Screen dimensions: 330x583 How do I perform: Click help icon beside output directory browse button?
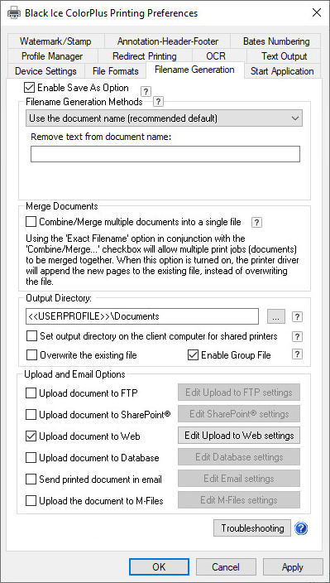[297, 317]
